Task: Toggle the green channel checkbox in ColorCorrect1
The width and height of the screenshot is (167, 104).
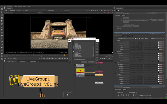Action: pyautogui.click(x=140, y=39)
